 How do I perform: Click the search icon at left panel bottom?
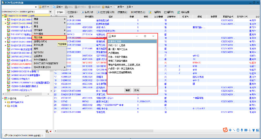47,131
